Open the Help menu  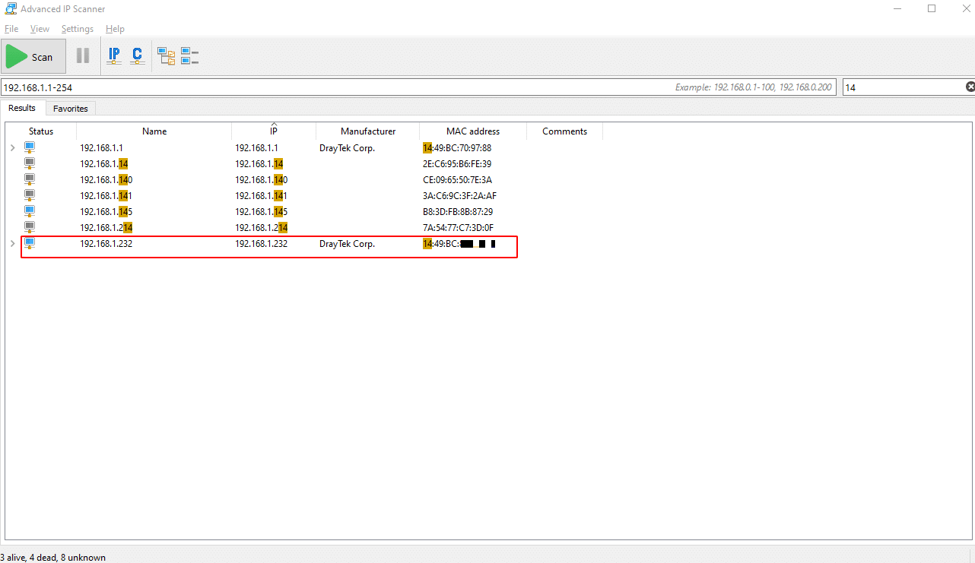pos(115,29)
